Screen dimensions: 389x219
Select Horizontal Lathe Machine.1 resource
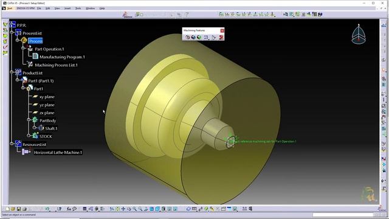pos(58,153)
